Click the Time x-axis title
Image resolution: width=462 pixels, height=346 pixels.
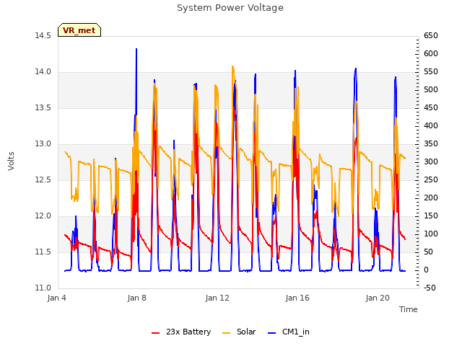408,309
